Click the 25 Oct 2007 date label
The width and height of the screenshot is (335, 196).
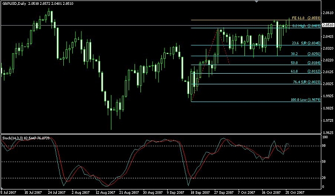[x=294, y=192]
